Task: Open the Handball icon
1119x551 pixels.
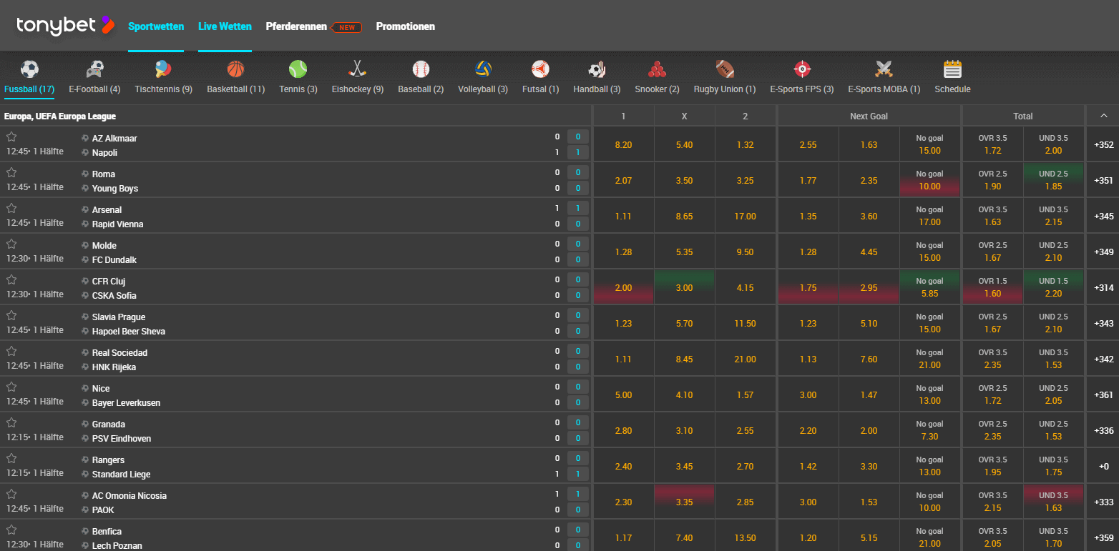Action: [x=597, y=69]
